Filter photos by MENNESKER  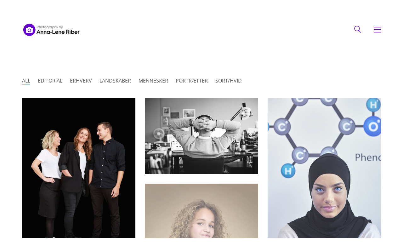tap(153, 81)
